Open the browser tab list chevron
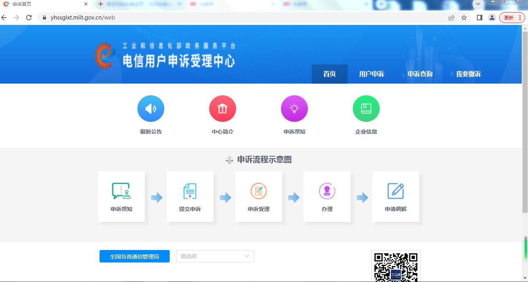This screenshot has height=282, width=528. click(478, 5)
